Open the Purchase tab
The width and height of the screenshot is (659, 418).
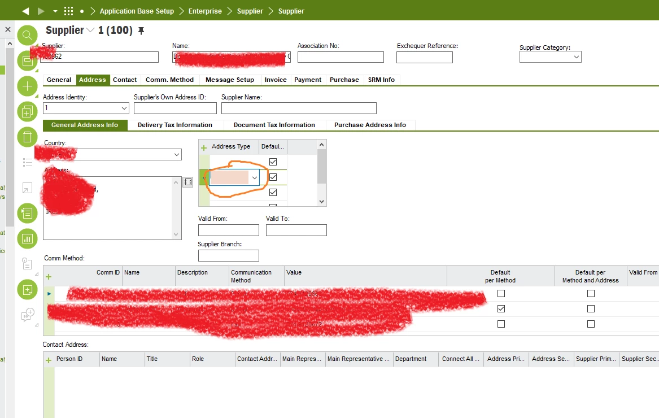[344, 80]
